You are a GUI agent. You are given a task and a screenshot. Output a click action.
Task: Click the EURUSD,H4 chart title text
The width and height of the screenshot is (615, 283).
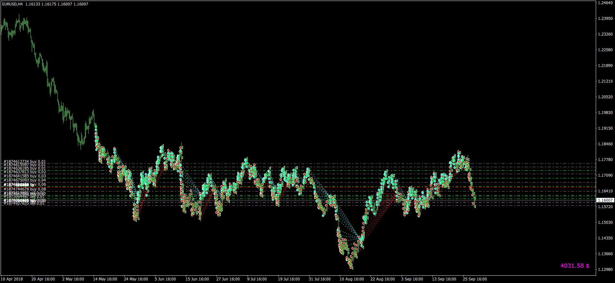pos(13,4)
